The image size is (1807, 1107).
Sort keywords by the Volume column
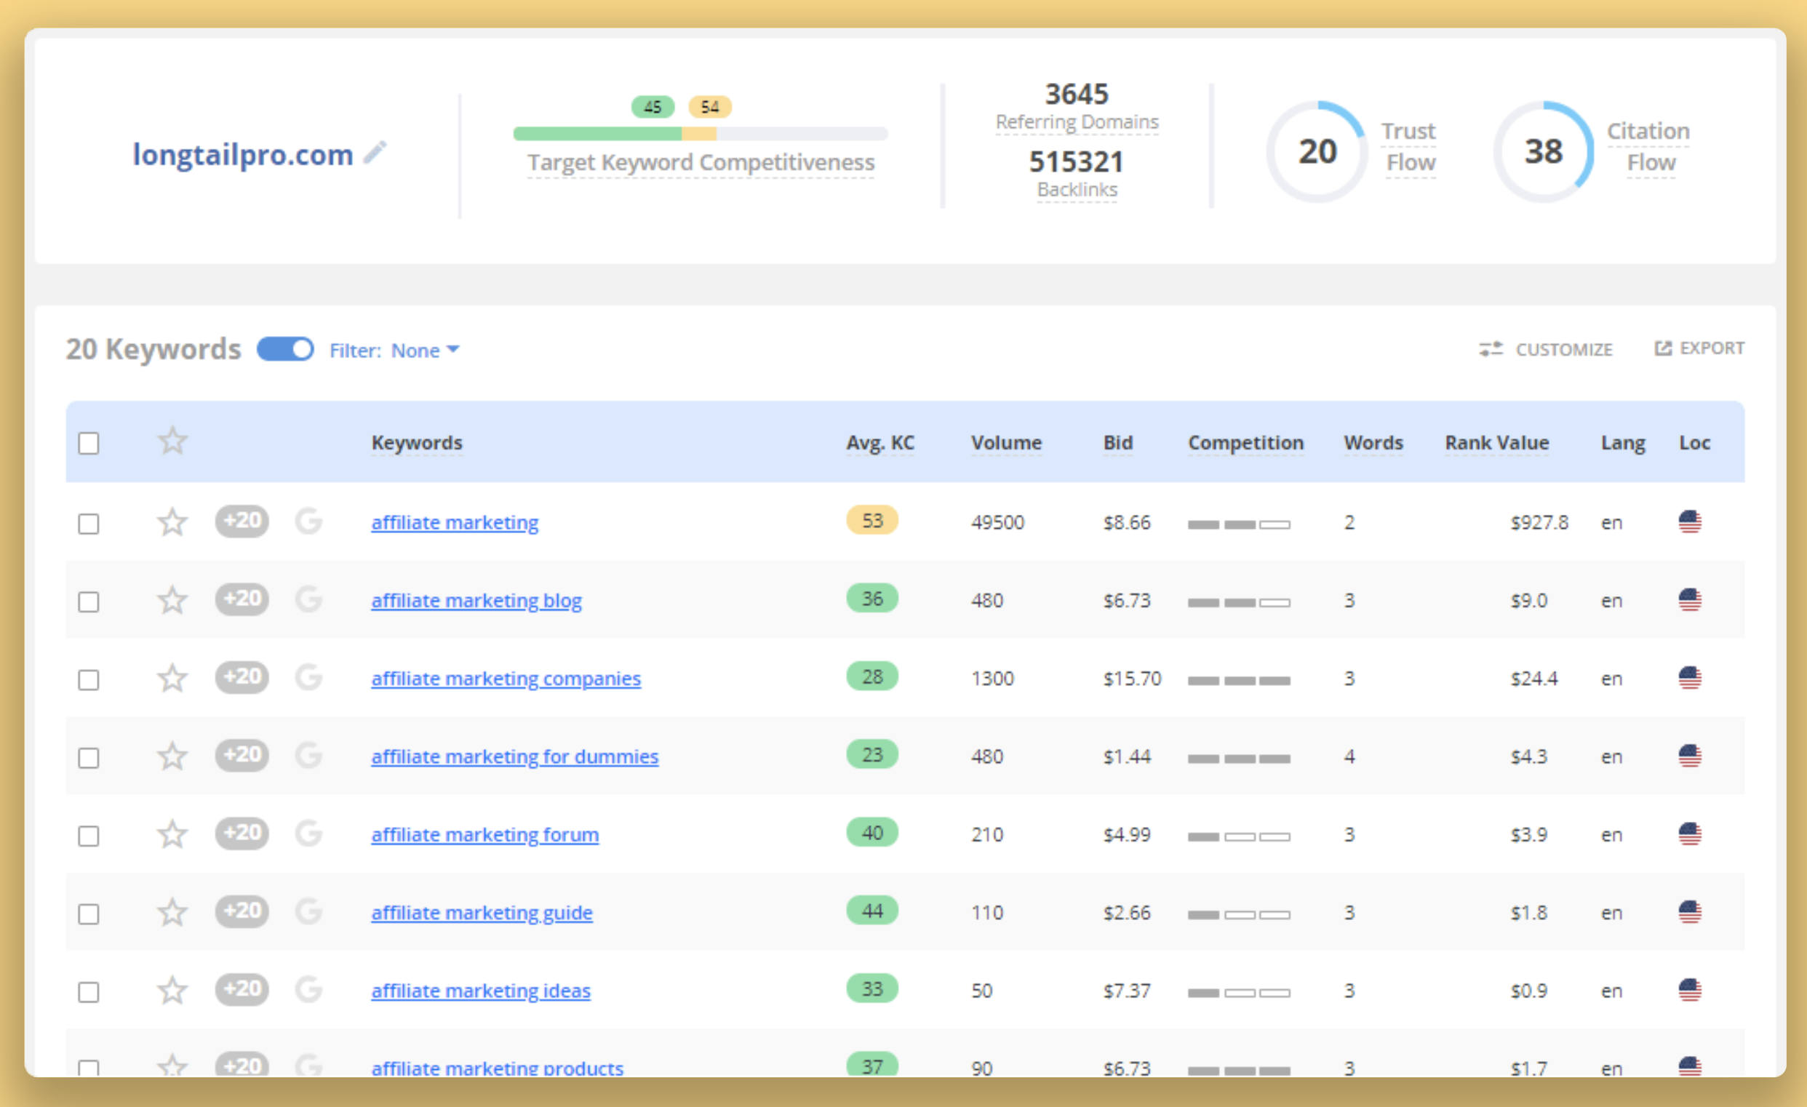click(1005, 442)
